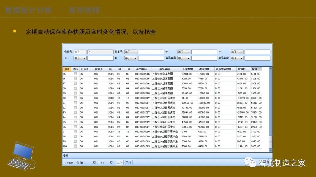Viewport: 316px width, 177px height.
Task: Click the scrollbar down arrow on the right
Action: pyautogui.click(x=271, y=150)
